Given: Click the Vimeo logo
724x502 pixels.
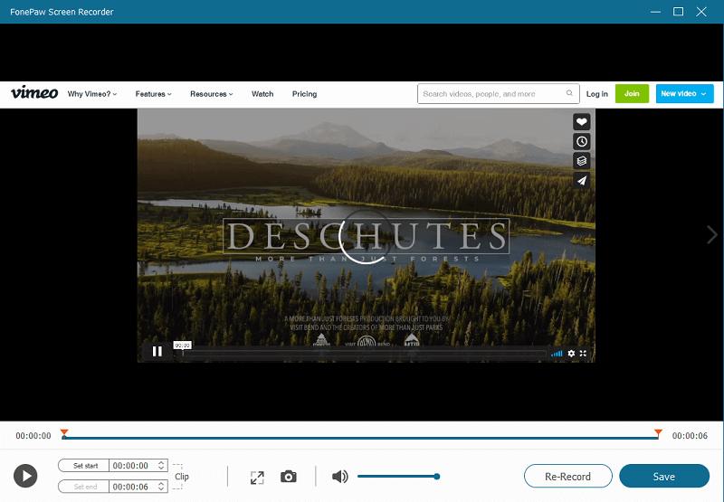Looking at the screenshot, I should [x=34, y=92].
